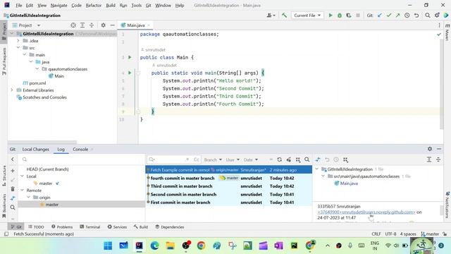Open Git Show History clock icon
The image size is (451, 254).
click(407, 16)
